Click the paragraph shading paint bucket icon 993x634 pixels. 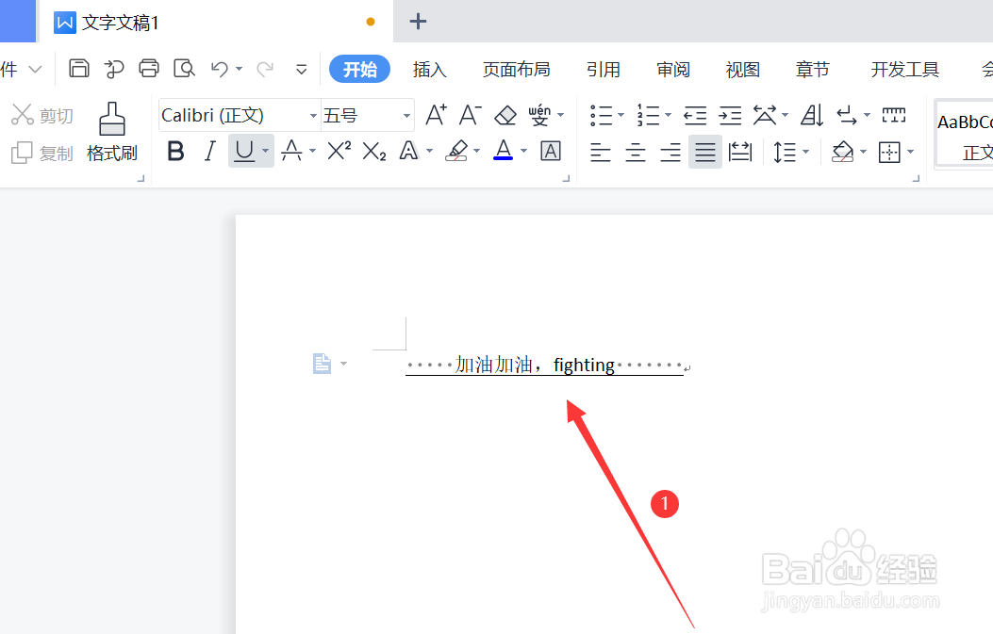point(842,152)
